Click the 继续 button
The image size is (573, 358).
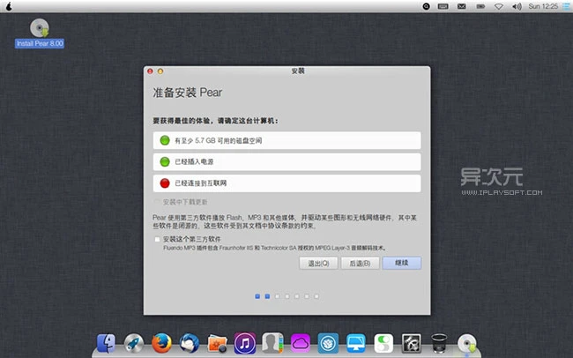pyautogui.click(x=402, y=263)
